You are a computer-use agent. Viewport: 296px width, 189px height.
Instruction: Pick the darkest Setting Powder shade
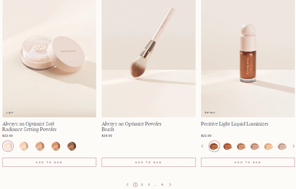pos(72,146)
